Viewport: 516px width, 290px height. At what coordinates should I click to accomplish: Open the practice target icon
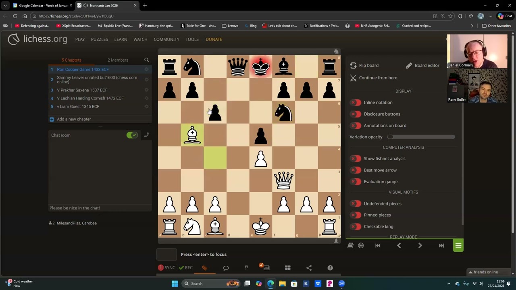click(x=361, y=246)
